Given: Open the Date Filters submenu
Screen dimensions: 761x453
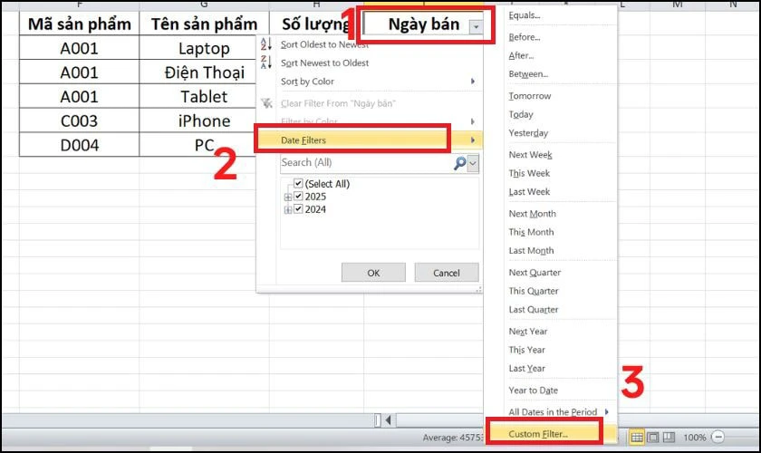Looking at the screenshot, I should 370,140.
